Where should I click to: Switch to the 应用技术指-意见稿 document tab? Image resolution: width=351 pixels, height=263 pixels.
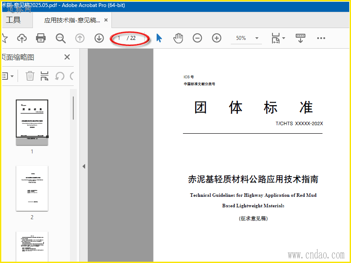[x=72, y=20]
